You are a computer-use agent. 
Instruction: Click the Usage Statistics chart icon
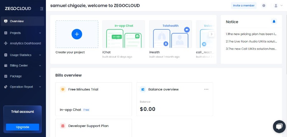coord(6,55)
